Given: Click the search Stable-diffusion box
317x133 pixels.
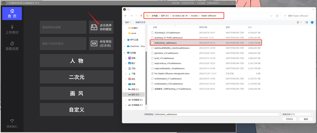Looking at the screenshot, I should (x=298, y=16).
